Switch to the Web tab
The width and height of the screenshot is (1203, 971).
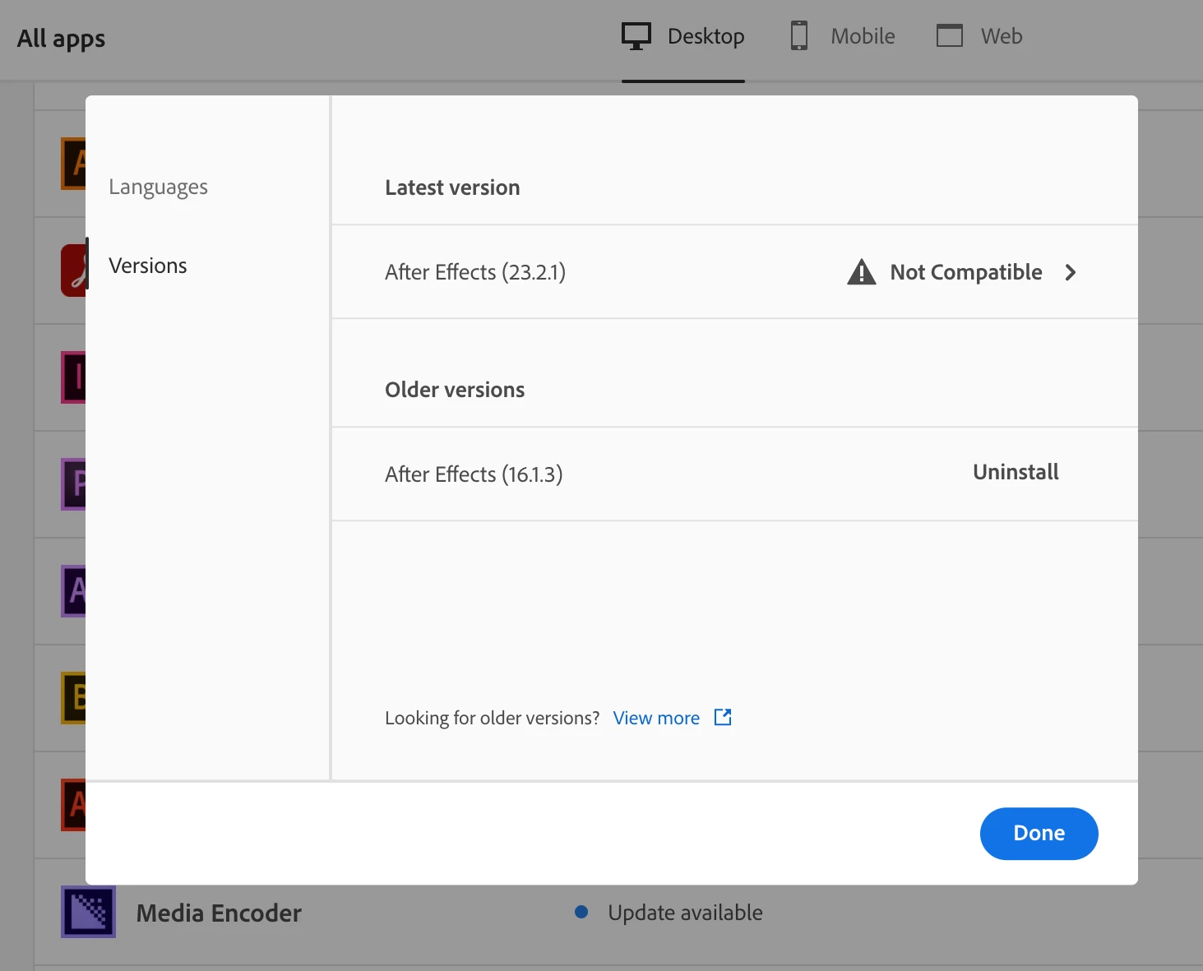pos(979,37)
